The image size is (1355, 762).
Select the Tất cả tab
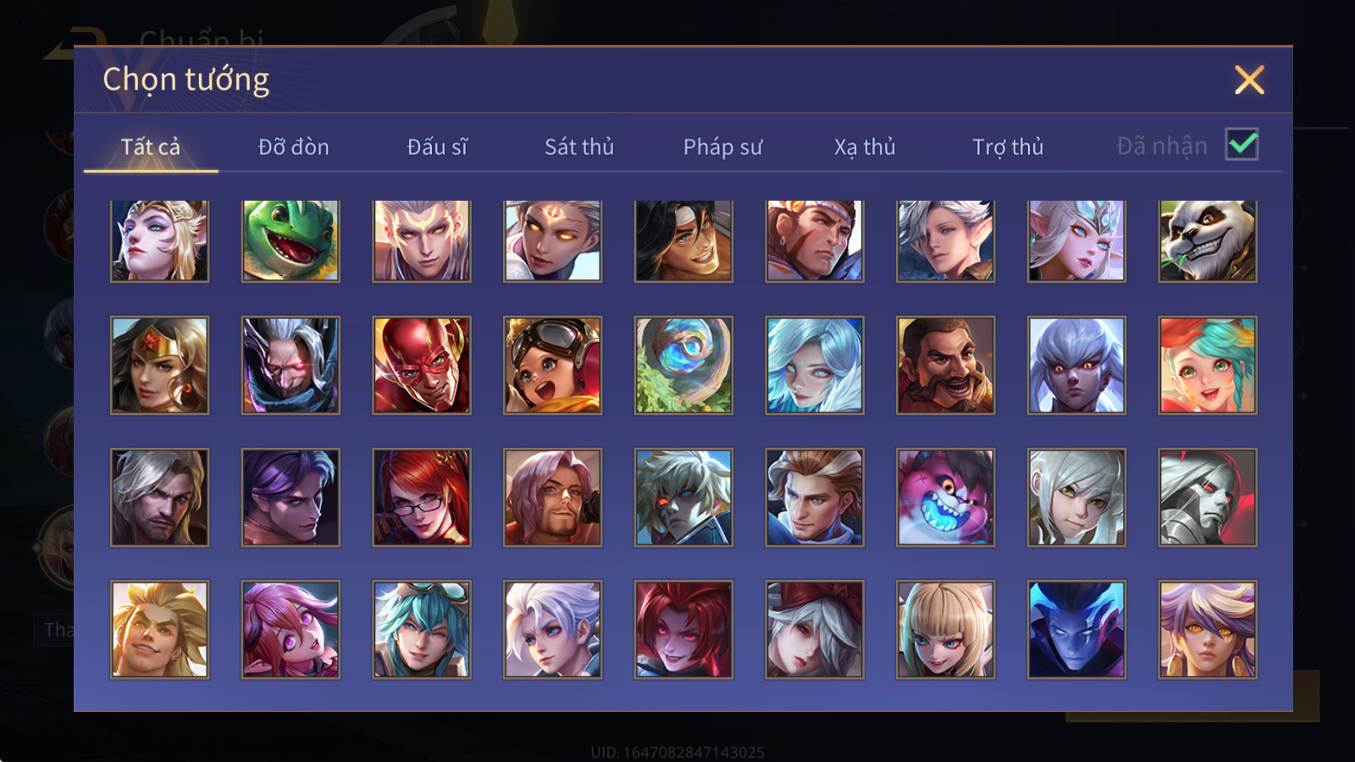pos(151,147)
